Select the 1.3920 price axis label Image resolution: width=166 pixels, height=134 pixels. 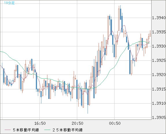click(x=159, y=75)
